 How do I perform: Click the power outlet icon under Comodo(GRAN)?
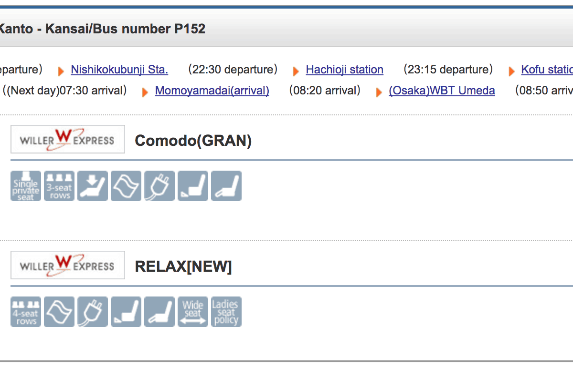coord(159,186)
